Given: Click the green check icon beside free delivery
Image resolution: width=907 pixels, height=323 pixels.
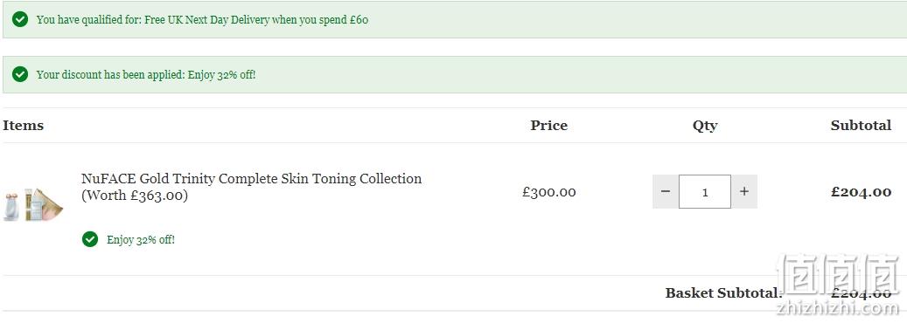Looking at the screenshot, I should tap(20, 19).
